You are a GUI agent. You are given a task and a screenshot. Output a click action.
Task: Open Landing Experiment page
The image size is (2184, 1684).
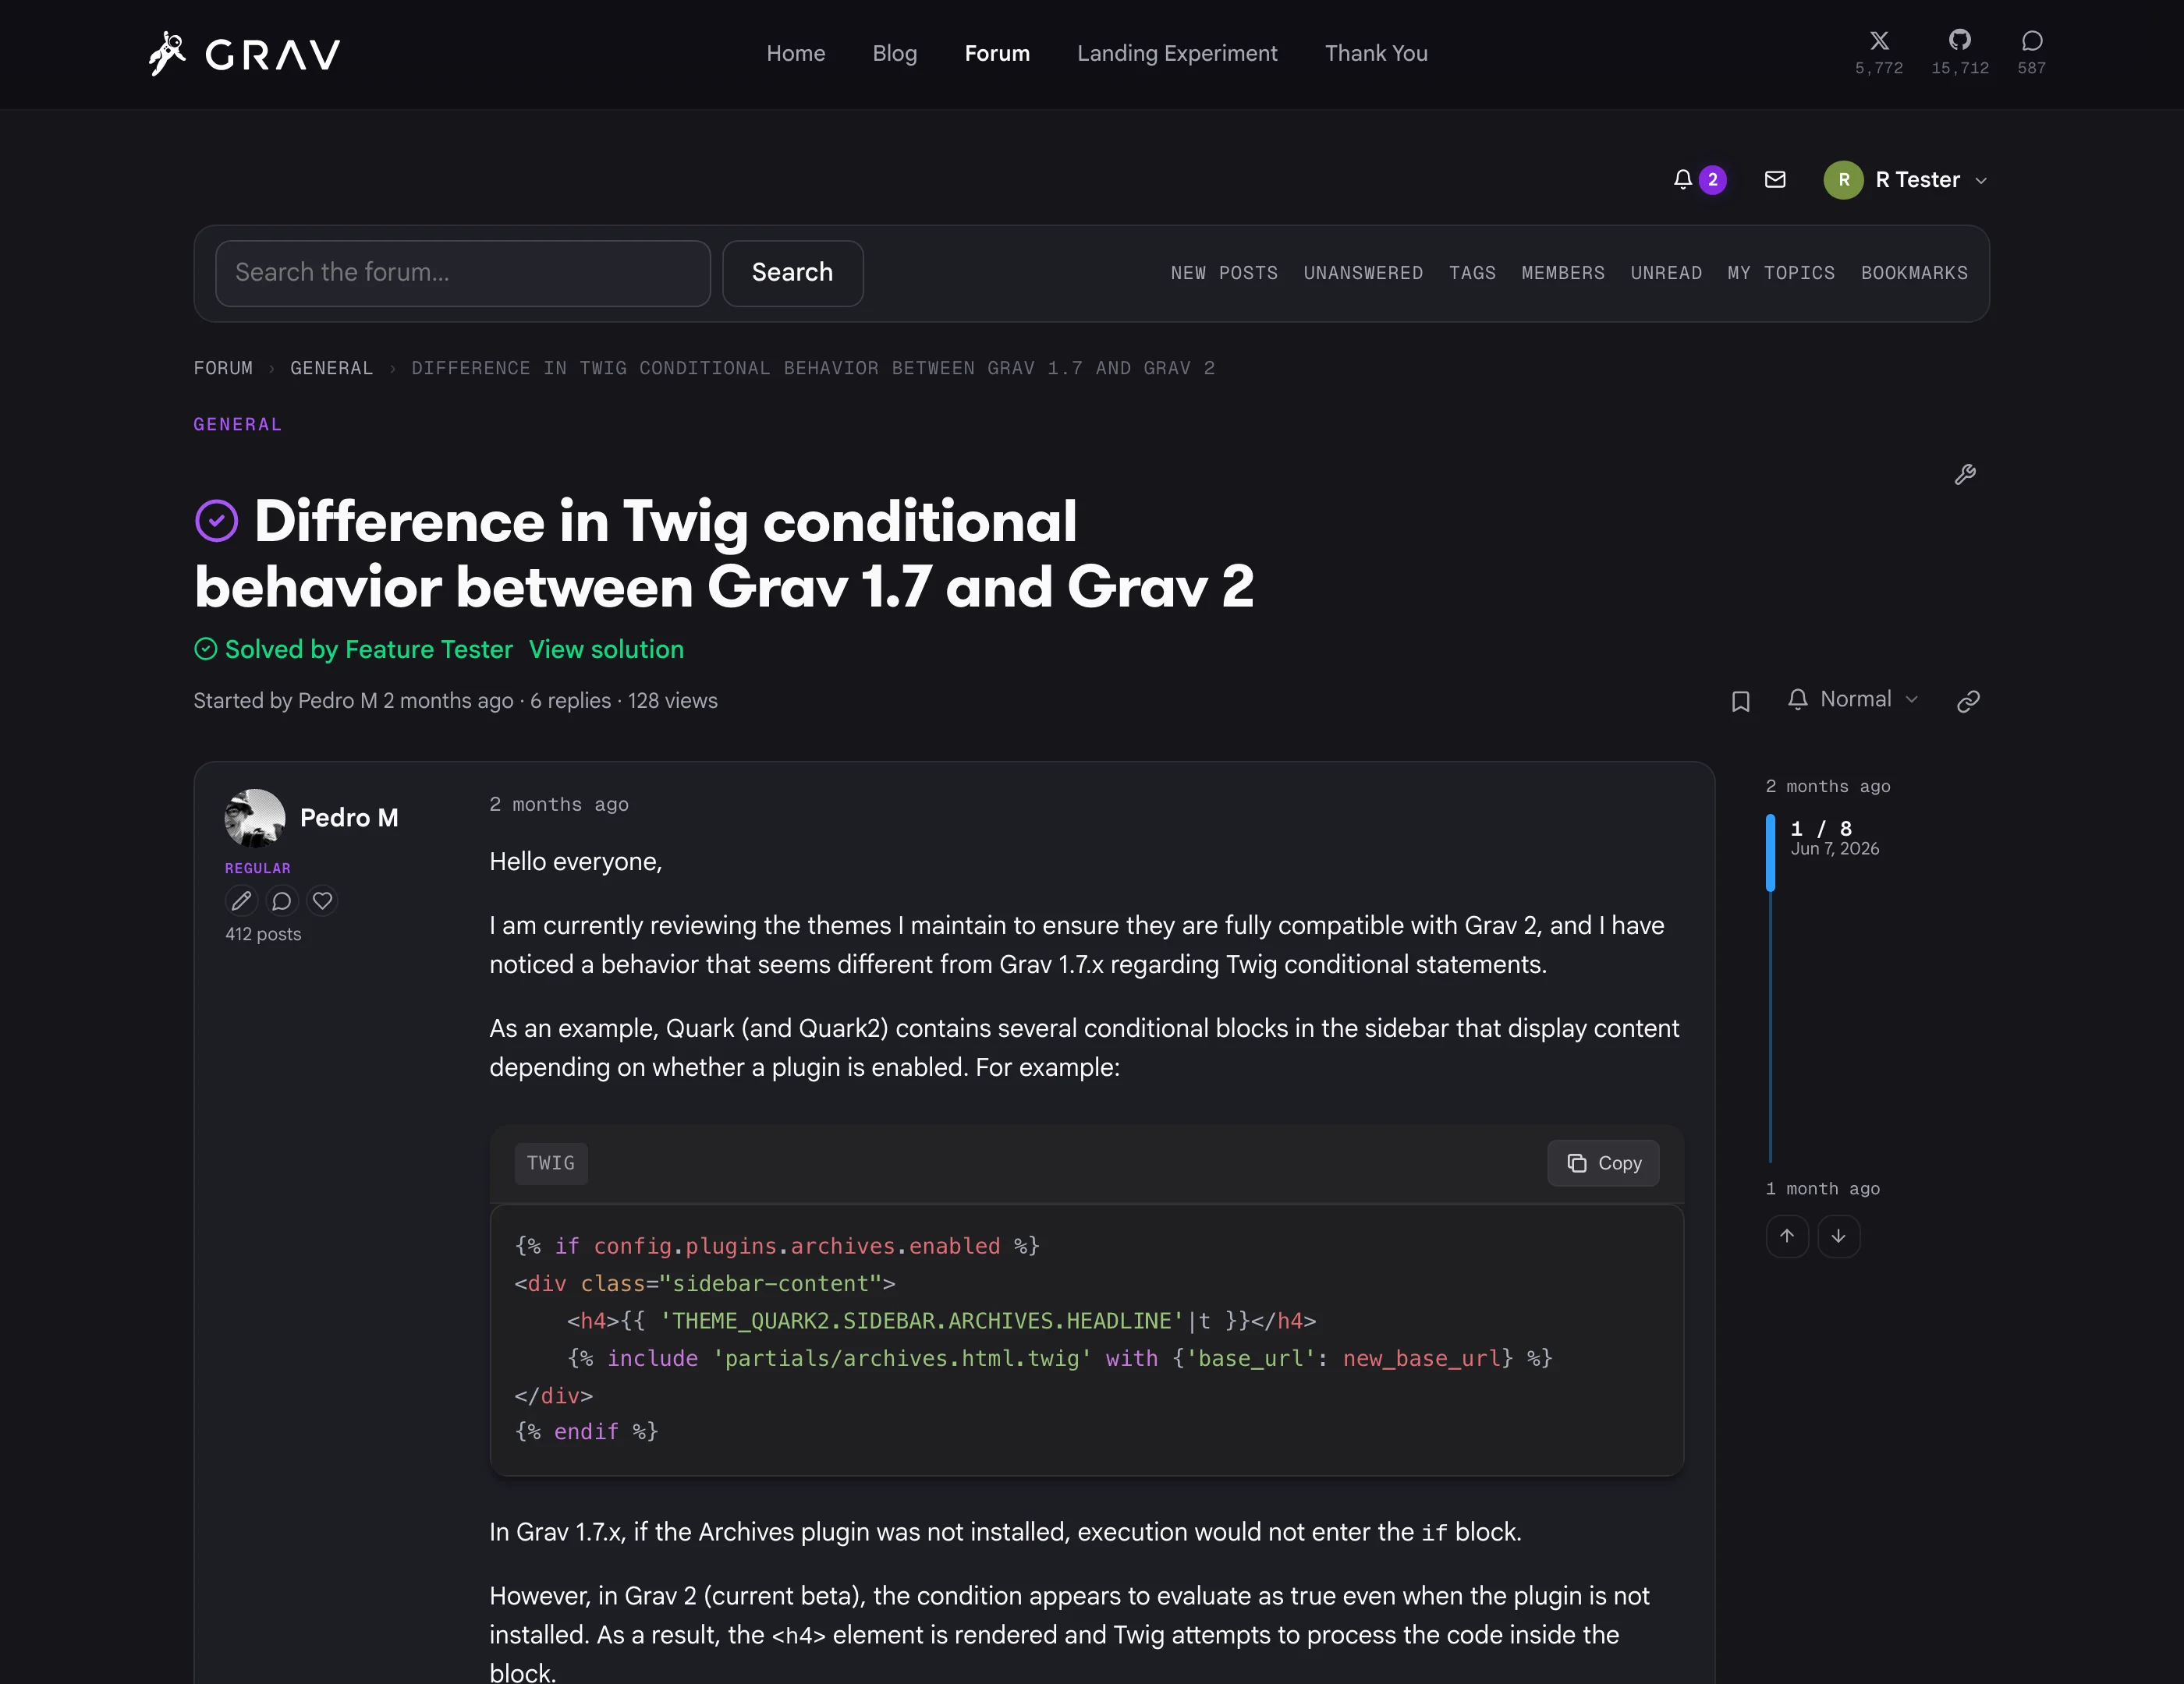click(x=1177, y=54)
